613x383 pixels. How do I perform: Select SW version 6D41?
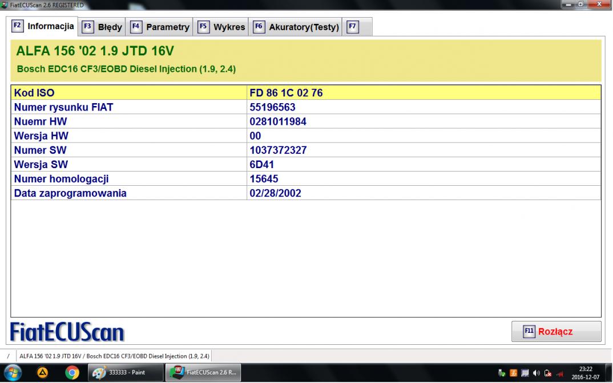point(261,165)
